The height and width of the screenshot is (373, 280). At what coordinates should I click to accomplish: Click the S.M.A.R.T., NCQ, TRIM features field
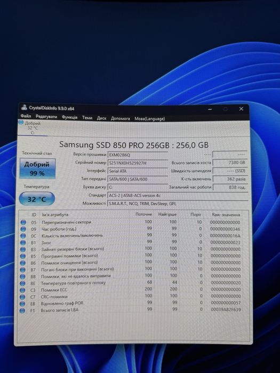coord(178,204)
